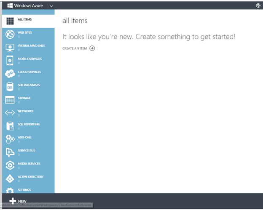This screenshot has width=263, height=210.
Task: Go to ADD-ONS section label
Action: click(x=24, y=137)
